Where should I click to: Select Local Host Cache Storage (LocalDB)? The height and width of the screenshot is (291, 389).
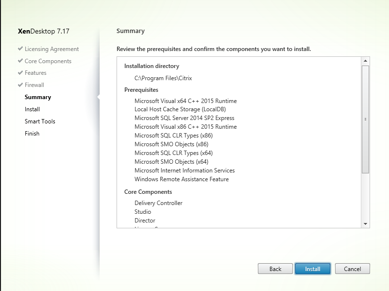coord(180,109)
